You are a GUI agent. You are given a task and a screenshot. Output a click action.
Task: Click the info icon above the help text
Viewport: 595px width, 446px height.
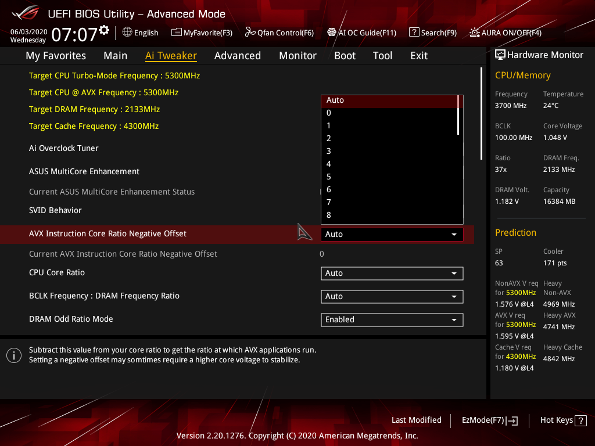(x=14, y=355)
